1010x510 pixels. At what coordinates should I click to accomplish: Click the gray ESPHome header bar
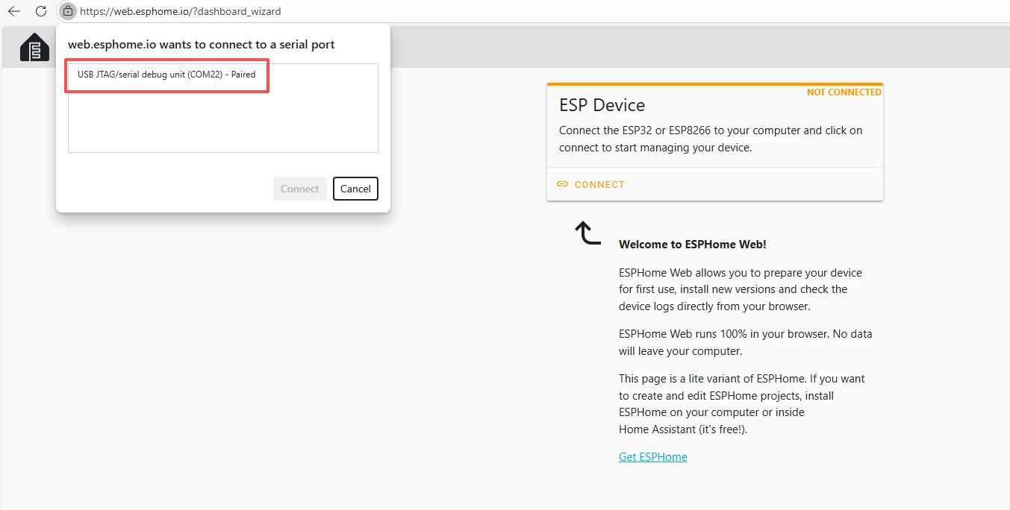point(672,46)
